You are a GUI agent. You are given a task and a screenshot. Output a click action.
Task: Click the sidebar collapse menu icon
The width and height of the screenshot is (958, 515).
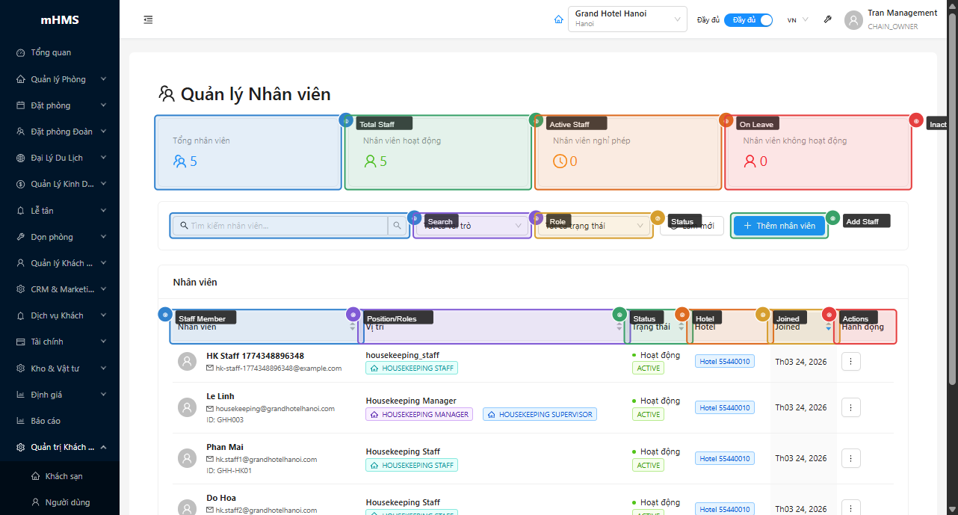(x=148, y=19)
